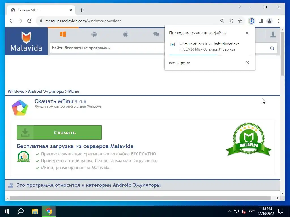Click the open-in-new-tab downloads icon
Viewport: 290px width, 217px height.
(x=247, y=63)
